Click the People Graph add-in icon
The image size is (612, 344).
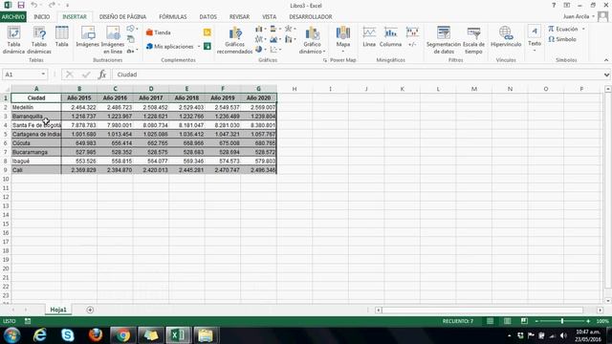pos(208,47)
